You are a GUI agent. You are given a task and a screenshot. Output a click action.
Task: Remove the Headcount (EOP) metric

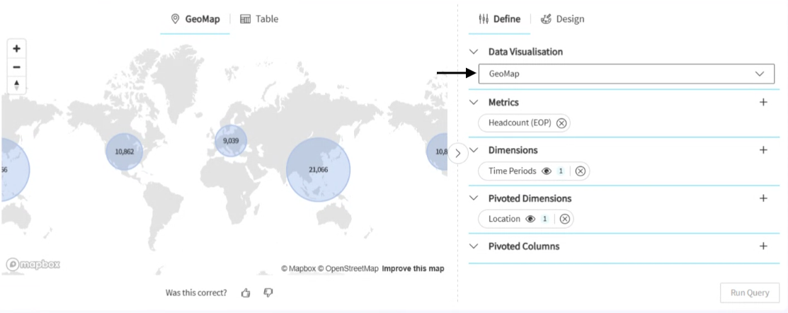[x=561, y=123]
